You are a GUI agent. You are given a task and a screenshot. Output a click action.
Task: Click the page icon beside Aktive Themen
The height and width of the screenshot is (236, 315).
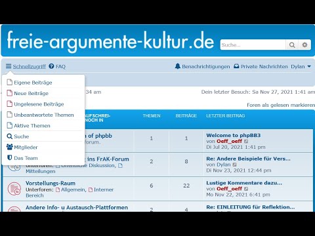pos(9,125)
